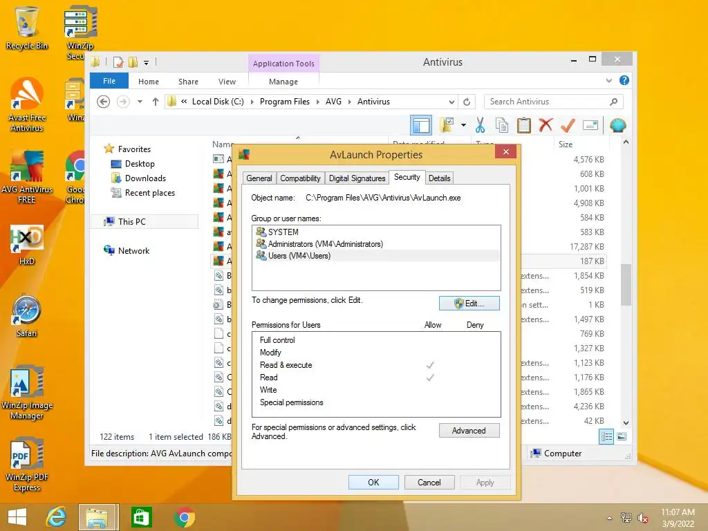Image resolution: width=708 pixels, height=531 pixels.
Task: Click OK in AvLaunch Properties
Action: point(373,482)
